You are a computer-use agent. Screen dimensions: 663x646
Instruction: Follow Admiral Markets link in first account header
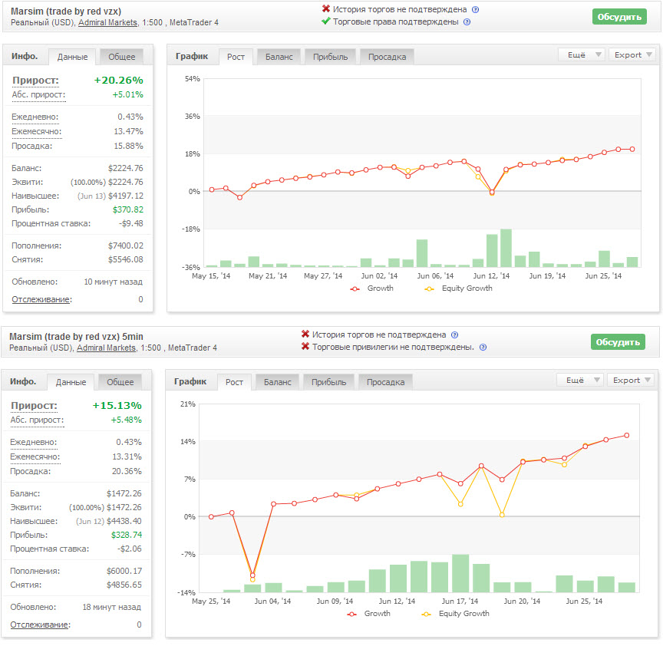click(108, 22)
